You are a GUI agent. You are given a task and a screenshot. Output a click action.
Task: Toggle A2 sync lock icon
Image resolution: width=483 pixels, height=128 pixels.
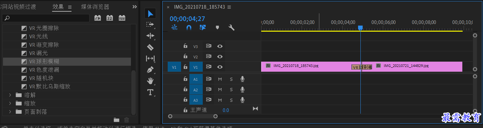point(209,89)
